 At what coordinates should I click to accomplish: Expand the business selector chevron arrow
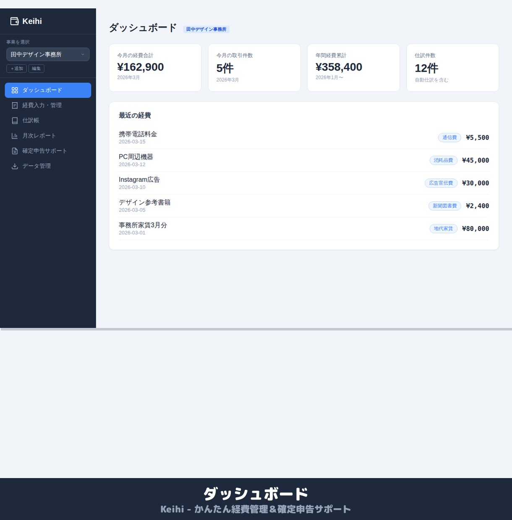coord(83,55)
